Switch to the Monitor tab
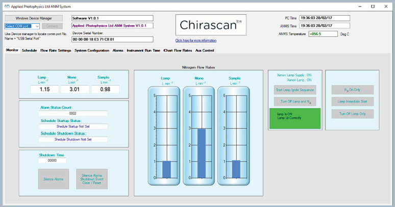This screenshot has width=395, height=207. click(x=12, y=50)
